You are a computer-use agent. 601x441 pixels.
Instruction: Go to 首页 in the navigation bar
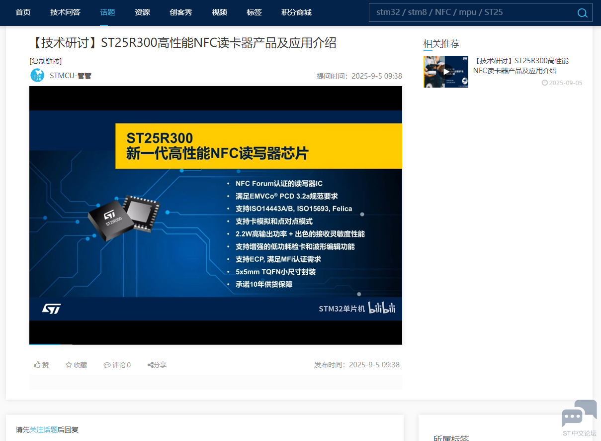pyautogui.click(x=23, y=12)
